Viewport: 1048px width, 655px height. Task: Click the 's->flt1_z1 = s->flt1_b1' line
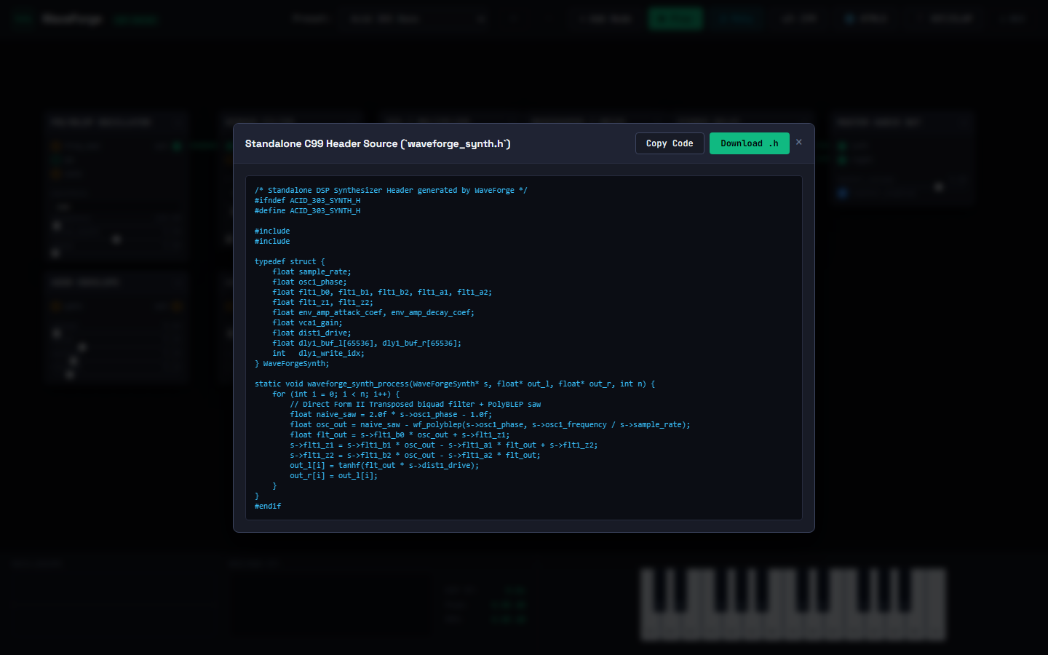[444, 445]
